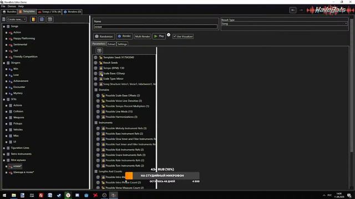Click the round button left of Possible Line Mods

(98, 112)
